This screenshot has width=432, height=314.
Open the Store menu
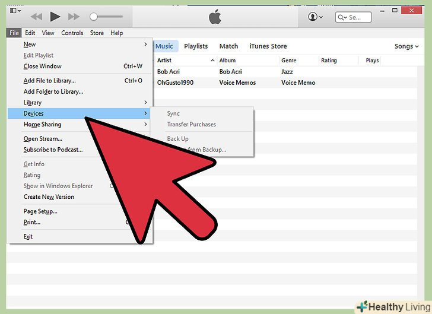[97, 33]
